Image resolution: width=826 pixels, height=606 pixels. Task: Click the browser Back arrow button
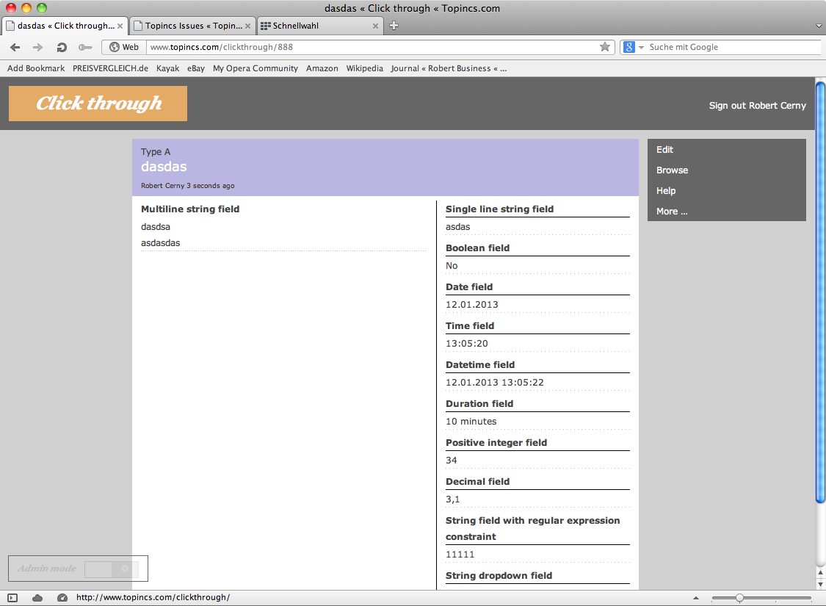(x=15, y=47)
